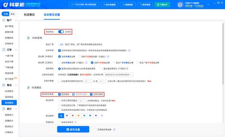Check the 应用到所有店铺 checkbox

[x=95, y=129]
